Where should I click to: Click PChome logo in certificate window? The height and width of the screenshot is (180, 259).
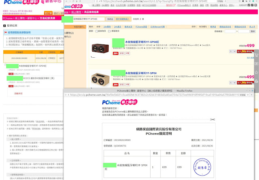pos(120,102)
